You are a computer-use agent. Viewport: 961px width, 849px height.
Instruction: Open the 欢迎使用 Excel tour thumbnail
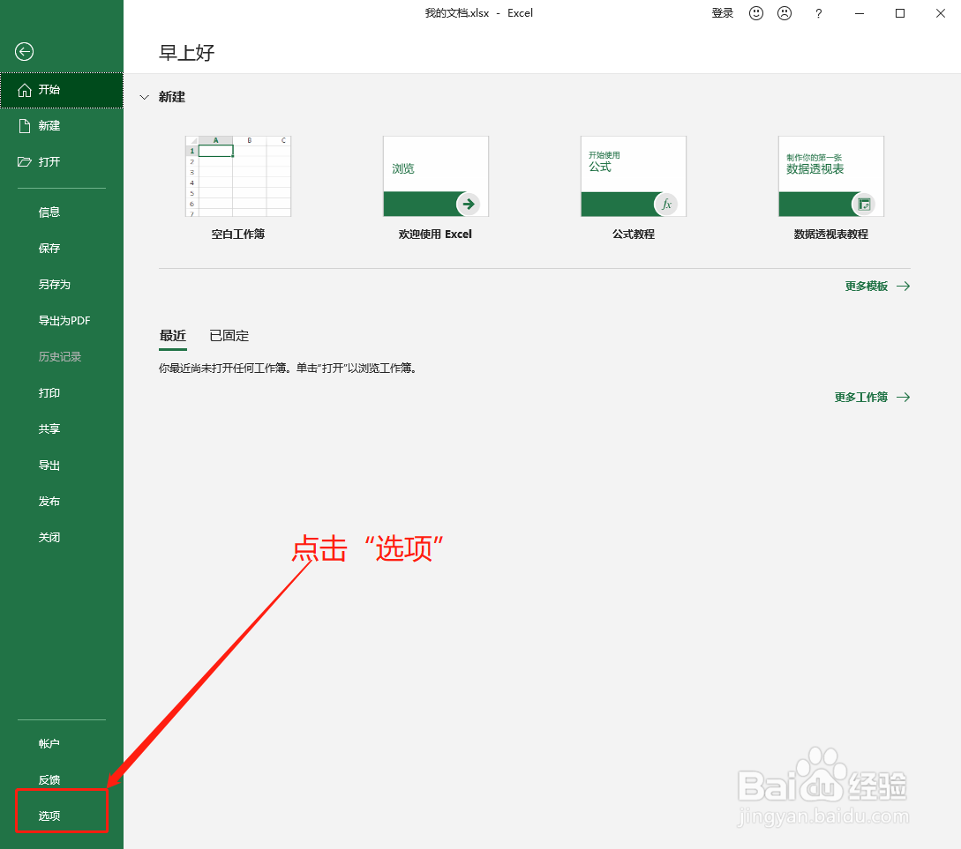click(436, 176)
